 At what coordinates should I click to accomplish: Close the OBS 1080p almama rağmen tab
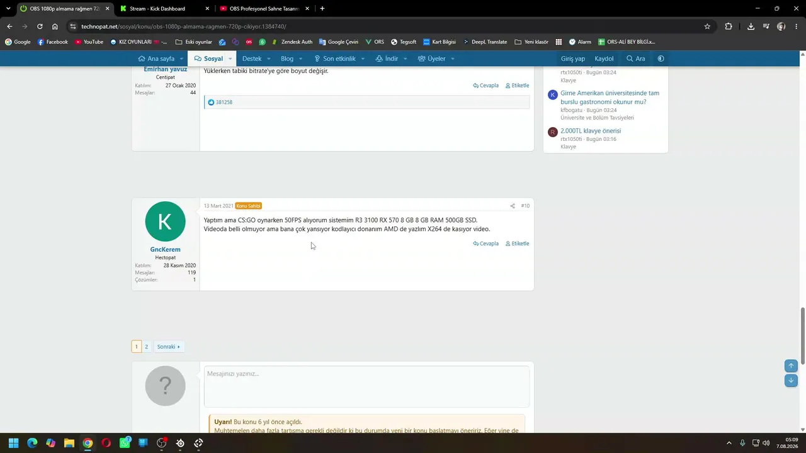coord(107,9)
